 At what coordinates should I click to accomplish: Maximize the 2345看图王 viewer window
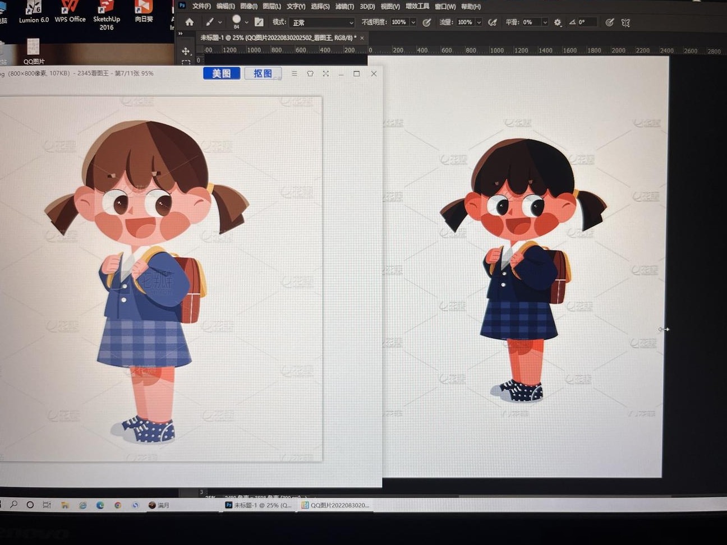pyautogui.click(x=357, y=73)
